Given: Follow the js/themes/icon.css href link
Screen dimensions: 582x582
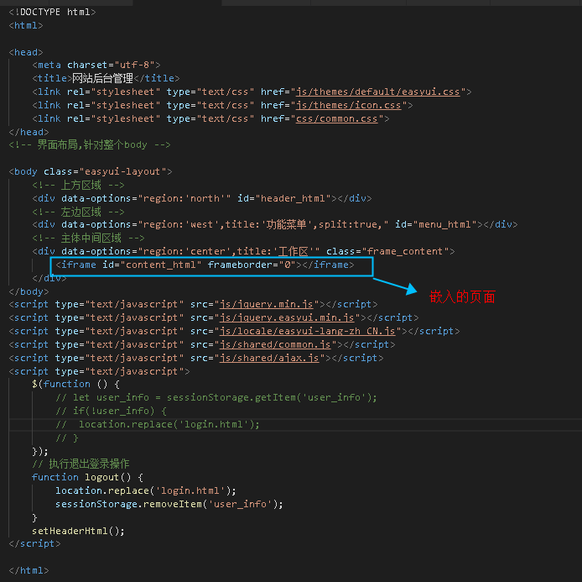Looking at the screenshot, I should (349, 105).
